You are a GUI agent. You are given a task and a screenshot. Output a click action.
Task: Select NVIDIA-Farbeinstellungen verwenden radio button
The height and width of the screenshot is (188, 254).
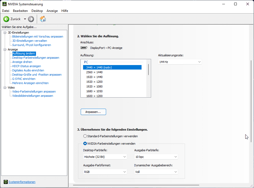85,144
